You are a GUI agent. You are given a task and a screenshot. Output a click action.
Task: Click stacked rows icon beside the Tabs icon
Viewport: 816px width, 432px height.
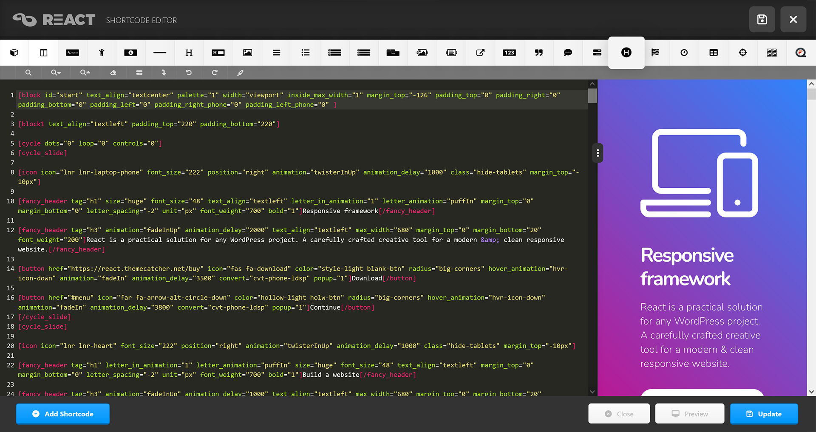coord(364,53)
